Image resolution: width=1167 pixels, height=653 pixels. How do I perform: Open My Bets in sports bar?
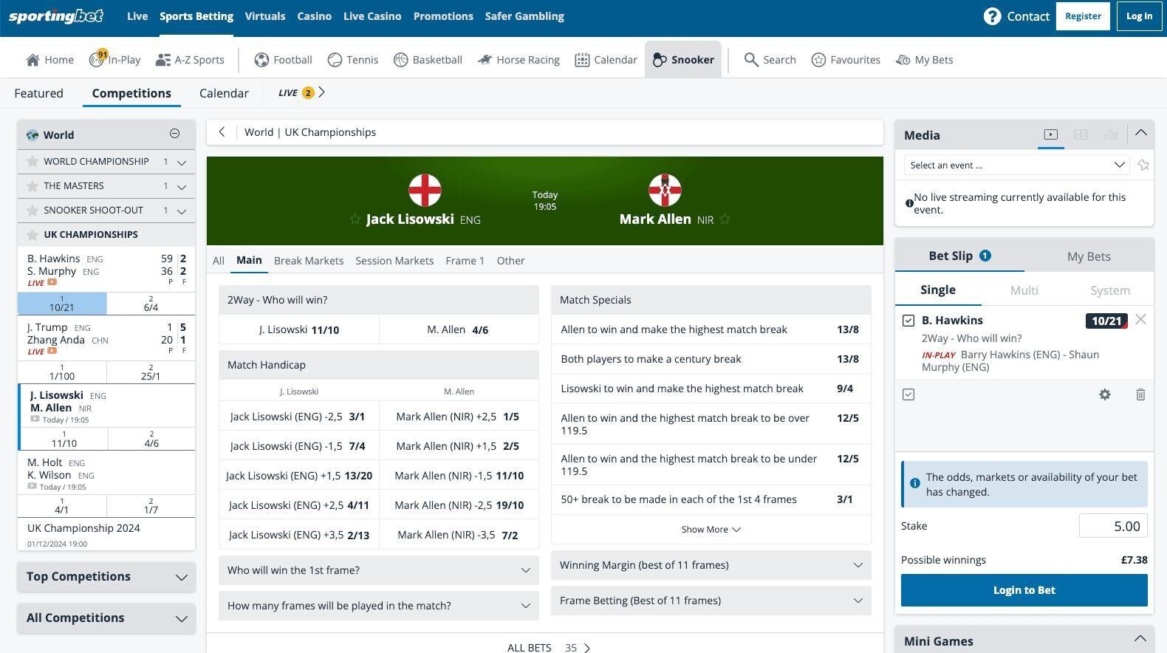pyautogui.click(x=924, y=60)
